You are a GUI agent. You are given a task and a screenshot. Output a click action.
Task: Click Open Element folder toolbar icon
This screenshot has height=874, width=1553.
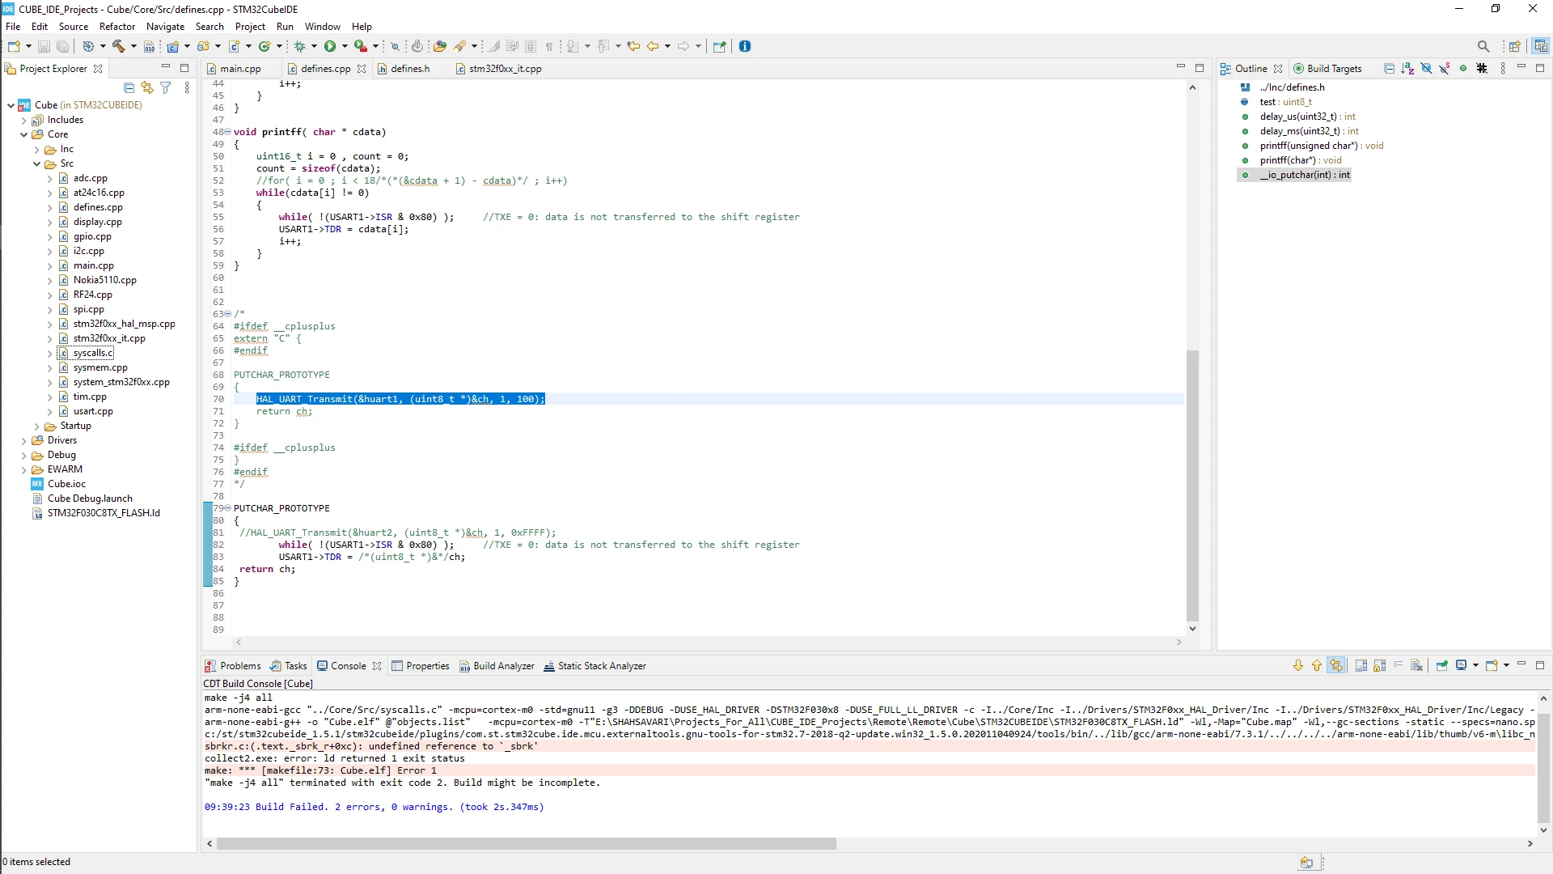439,47
